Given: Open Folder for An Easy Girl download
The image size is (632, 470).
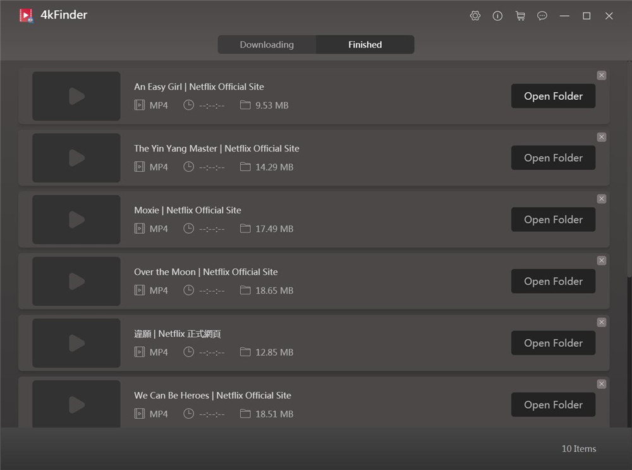Looking at the screenshot, I should pos(553,96).
